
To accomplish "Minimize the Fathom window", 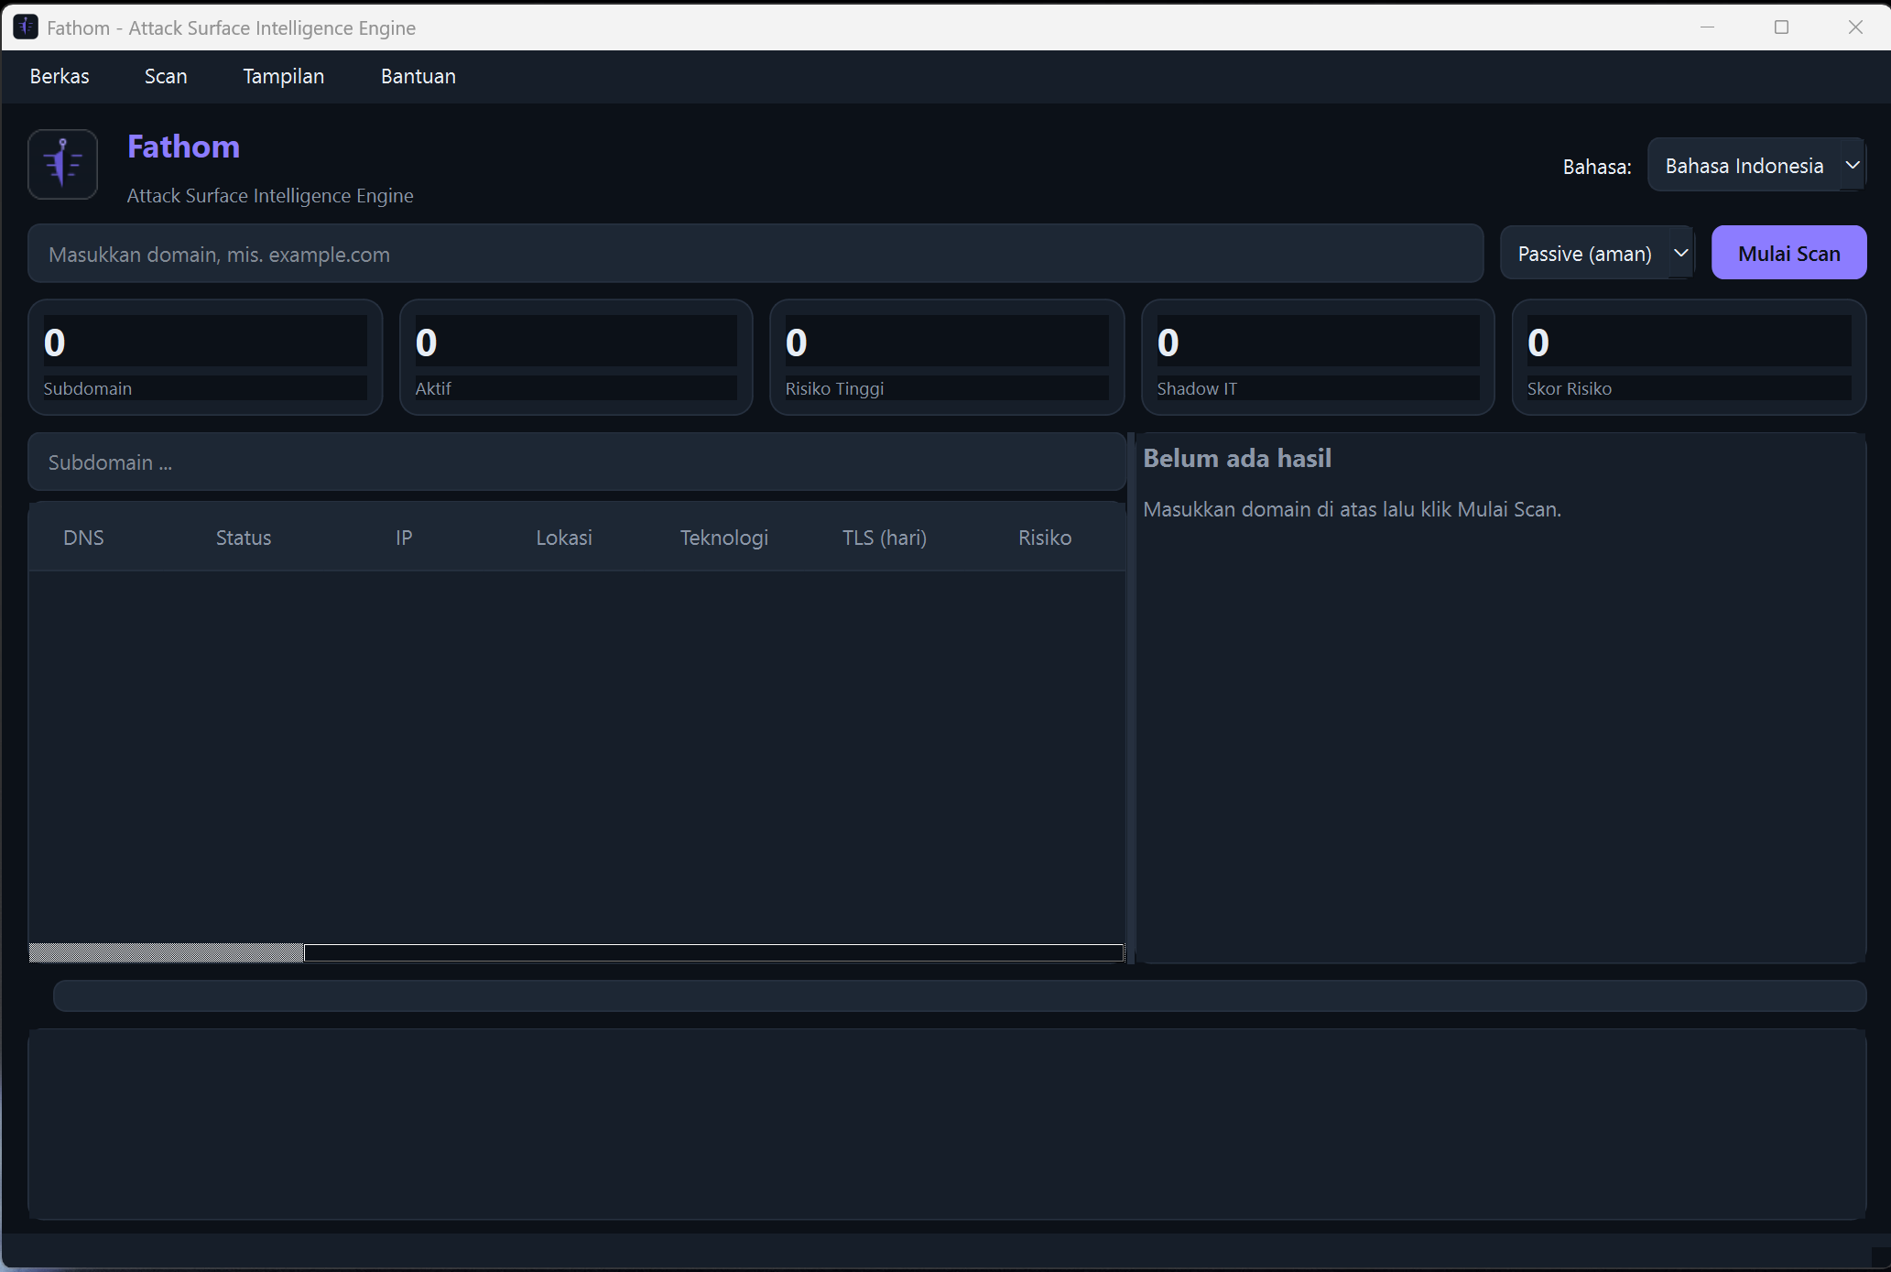I will click(x=1707, y=27).
